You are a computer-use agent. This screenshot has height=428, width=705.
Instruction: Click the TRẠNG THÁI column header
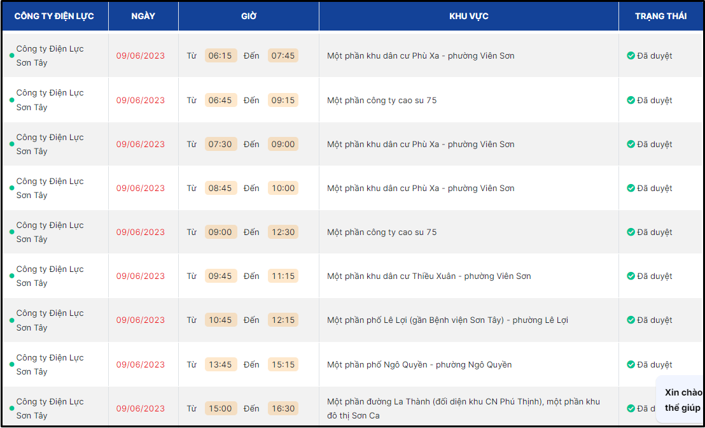660,16
